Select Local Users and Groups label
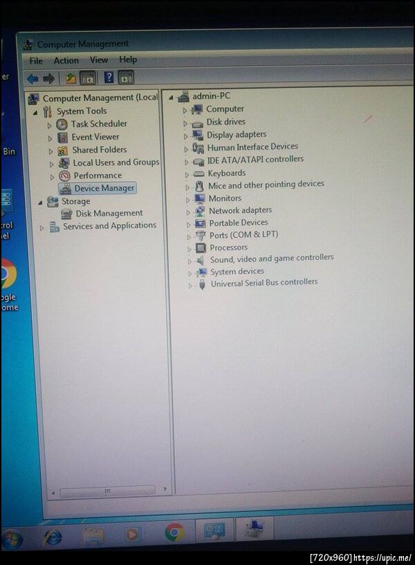The width and height of the screenshot is (415, 565). tap(116, 163)
